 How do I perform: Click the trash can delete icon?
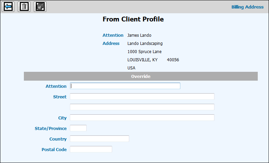(x=24, y=7)
